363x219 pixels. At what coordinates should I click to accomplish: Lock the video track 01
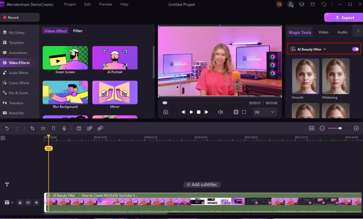click(x=20, y=203)
